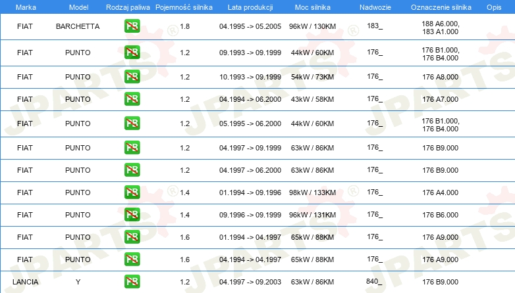515x293 pixels.
Task: Click the 176 B9.000 code in the LANCIA row
Action: [x=441, y=282]
